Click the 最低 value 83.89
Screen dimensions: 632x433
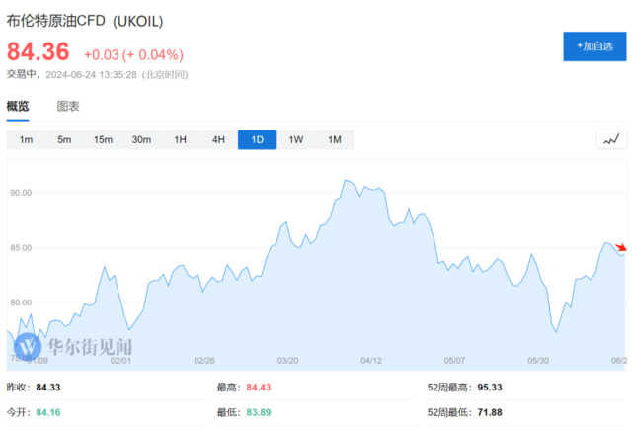click(x=259, y=412)
